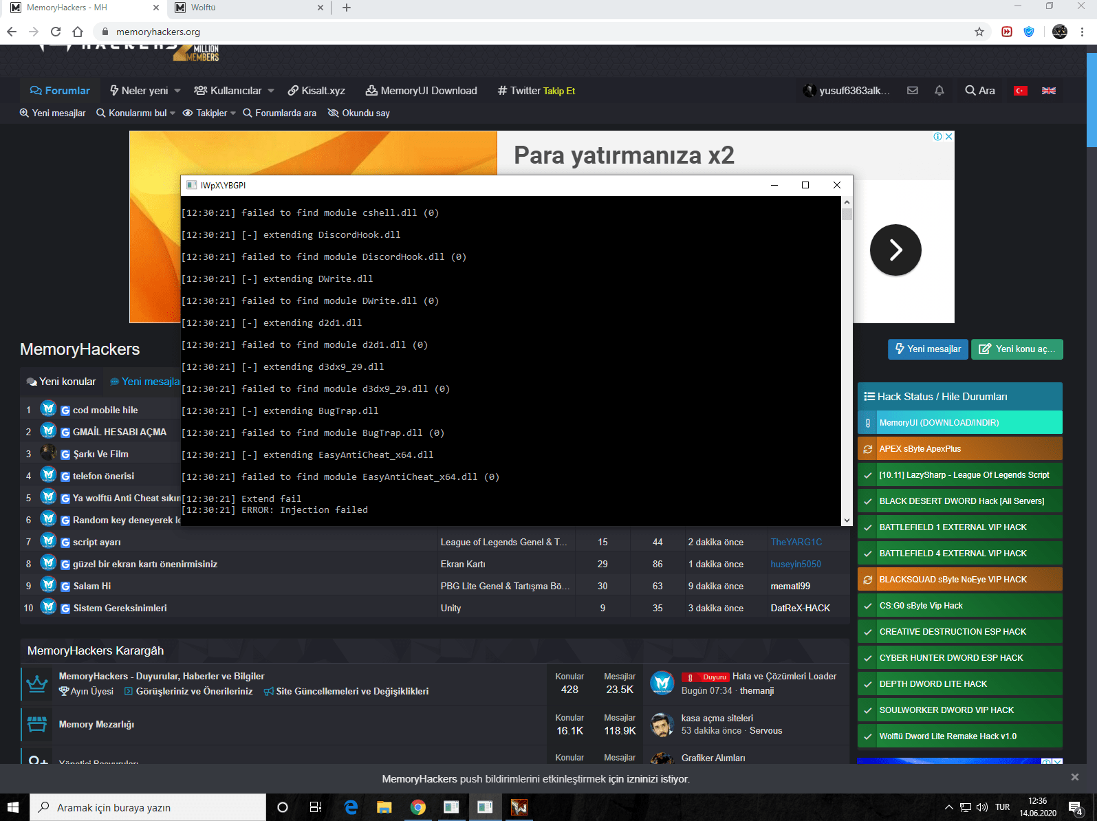Open the Memory Mezarlığı forum

96,725
